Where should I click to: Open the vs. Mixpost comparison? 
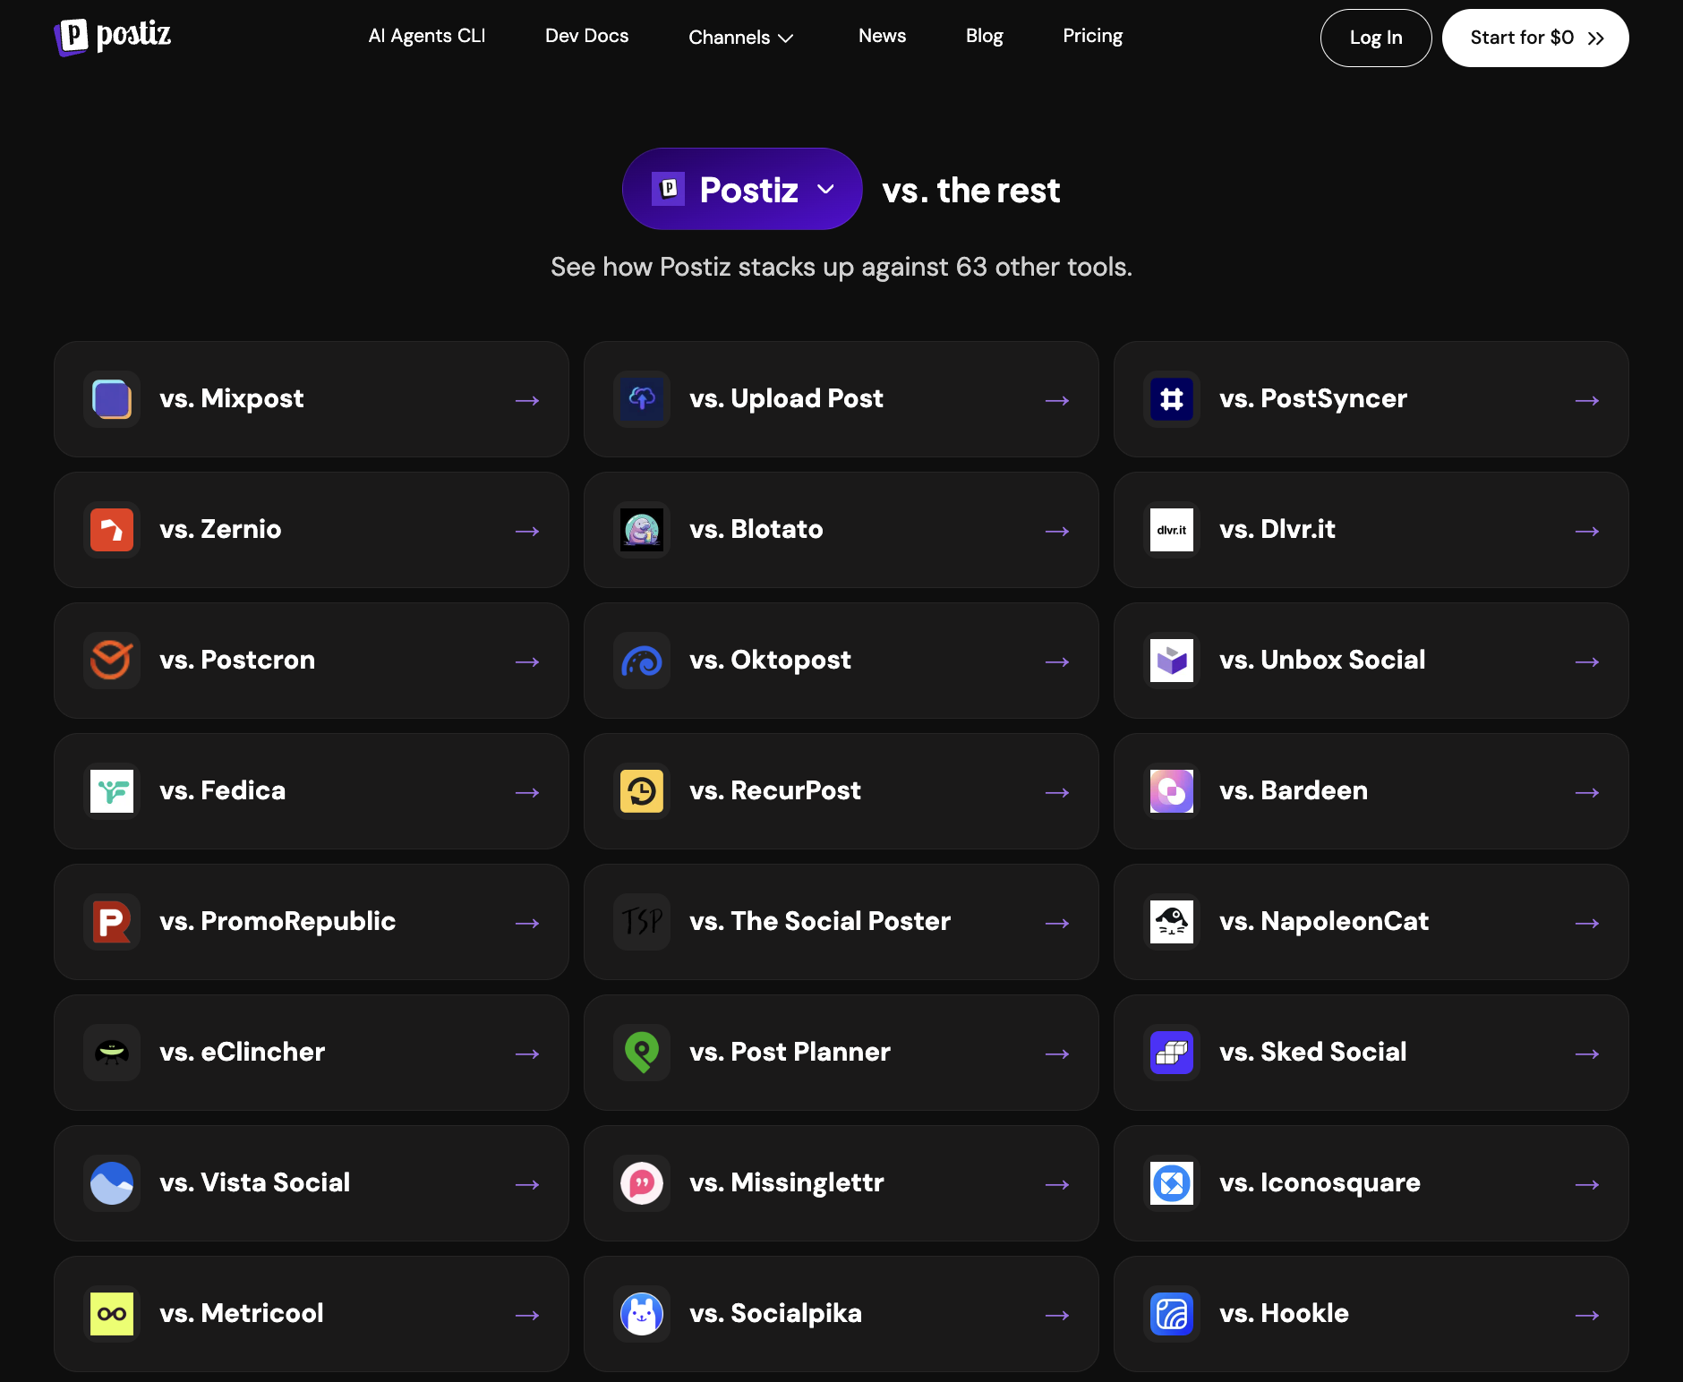click(x=312, y=399)
